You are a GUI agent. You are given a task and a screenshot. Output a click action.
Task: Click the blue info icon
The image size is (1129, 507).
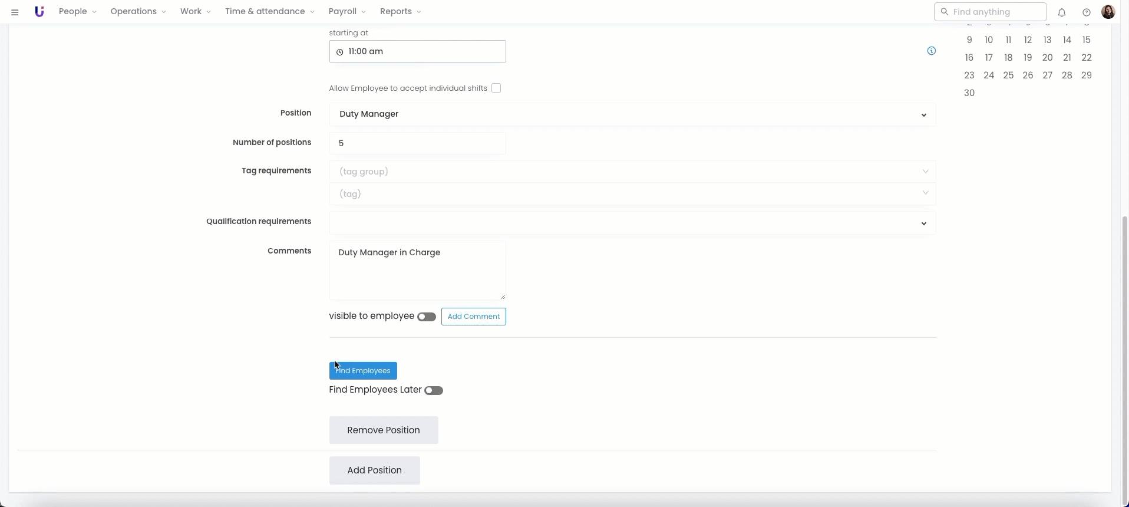pos(932,51)
